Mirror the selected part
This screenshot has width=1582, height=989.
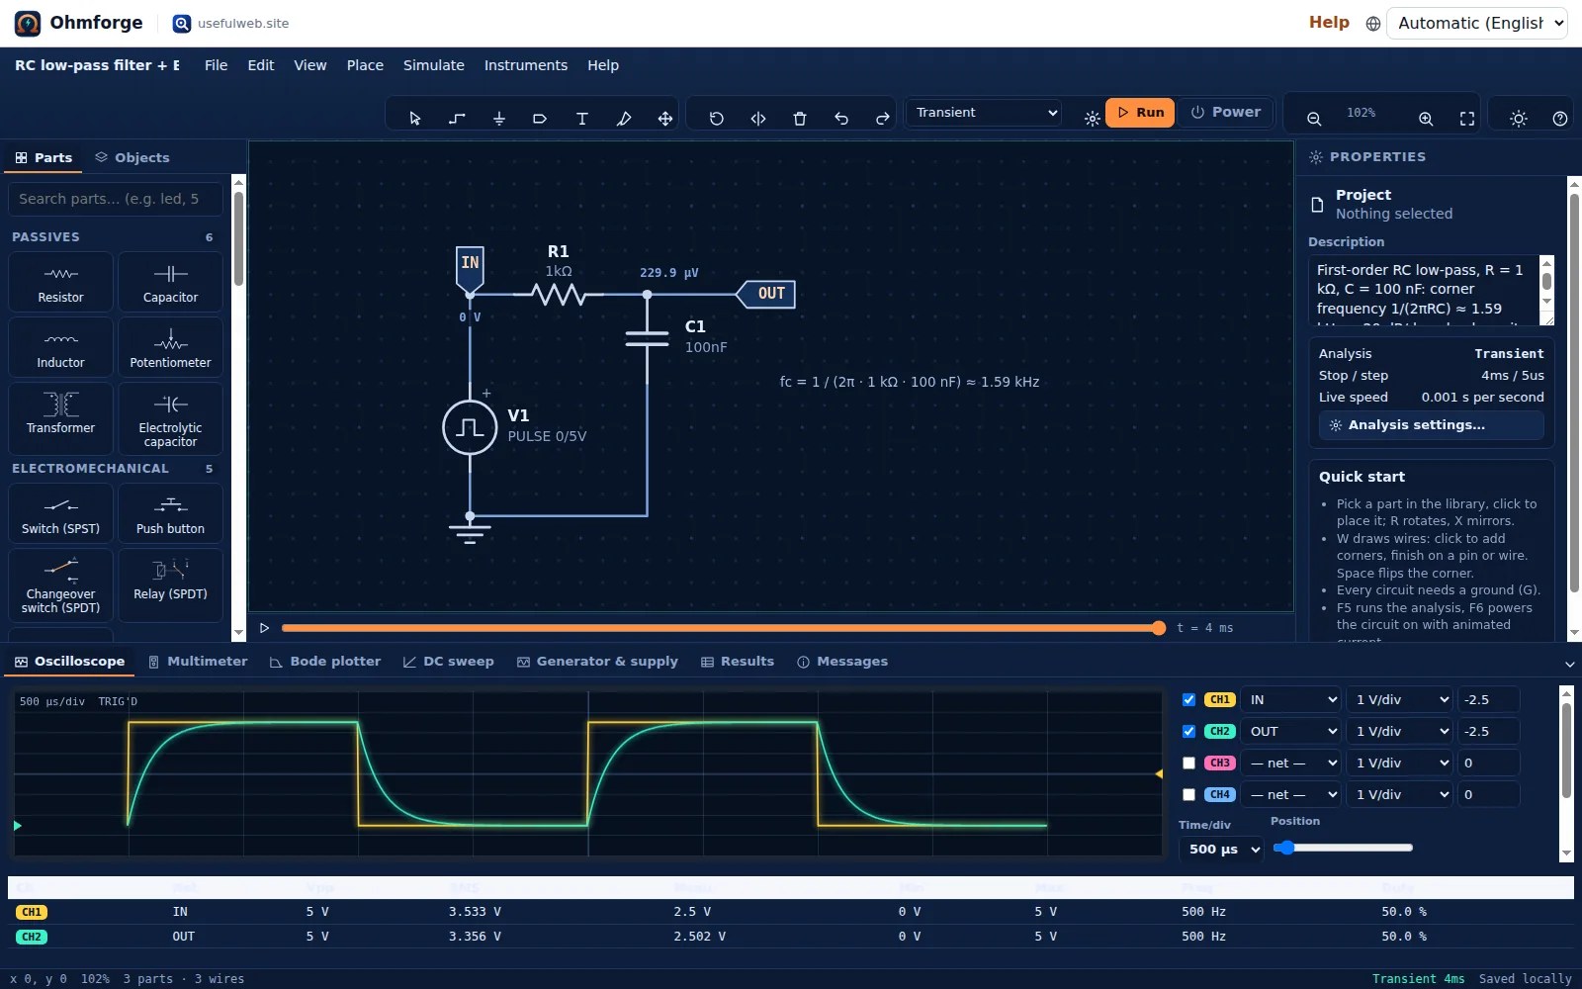click(758, 119)
